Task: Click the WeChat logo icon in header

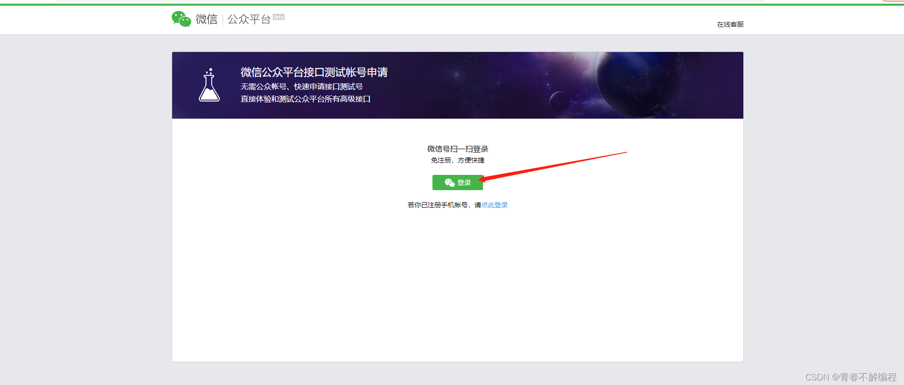Action: (x=181, y=19)
